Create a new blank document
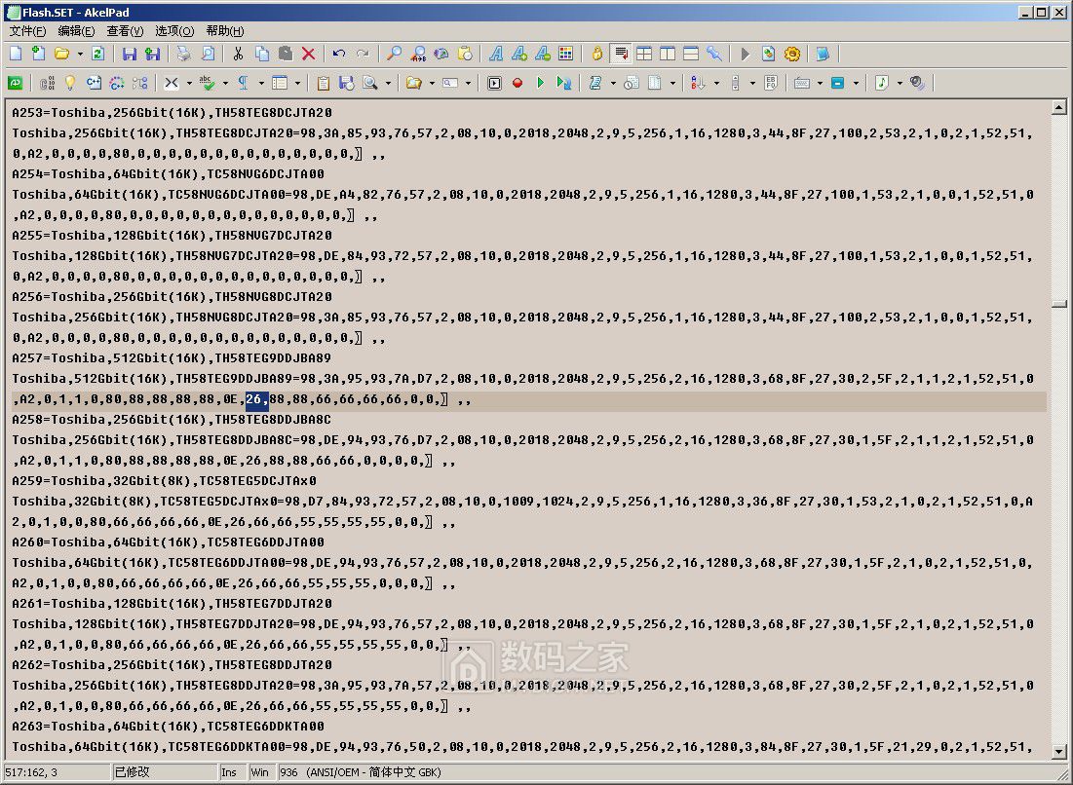Screen dimensions: 1073x785 click(x=16, y=54)
